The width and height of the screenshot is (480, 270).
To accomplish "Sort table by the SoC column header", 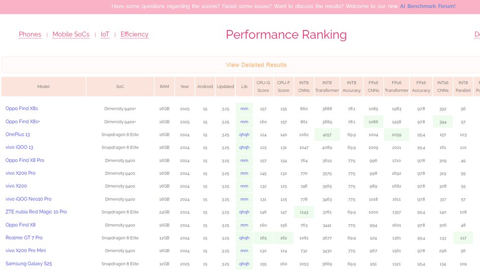I will 120,86.
